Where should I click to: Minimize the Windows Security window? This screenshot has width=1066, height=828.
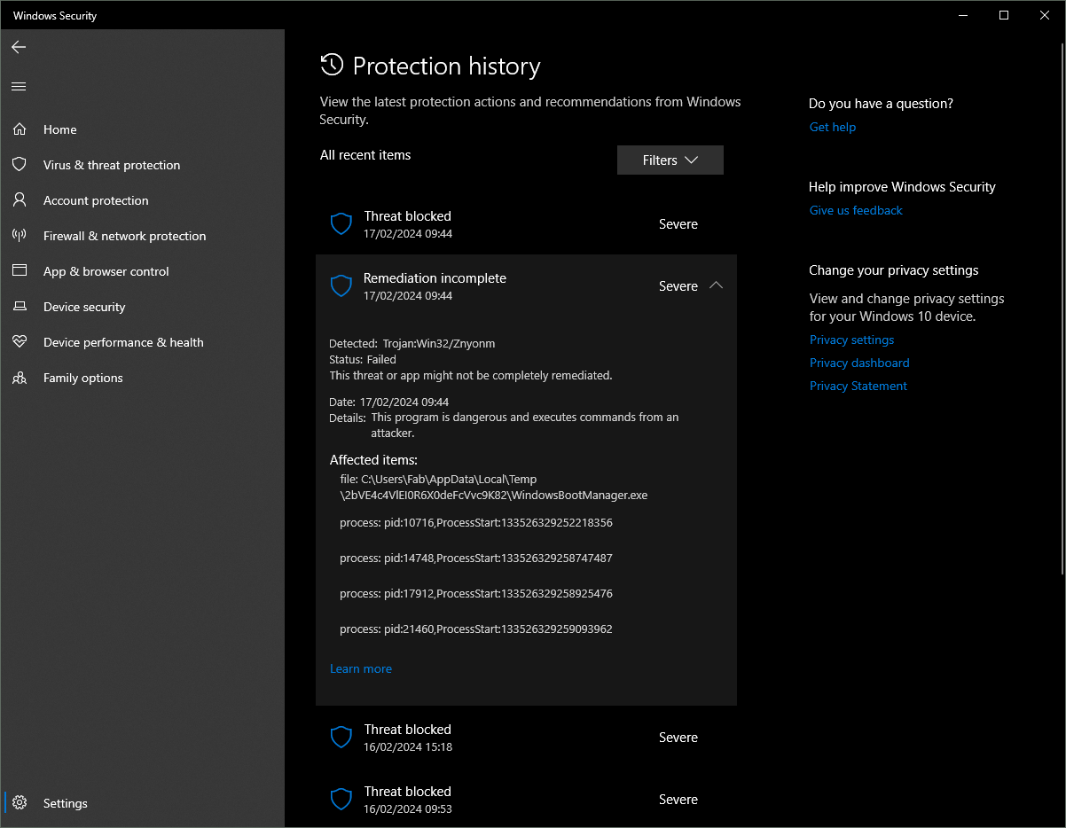pos(963,15)
